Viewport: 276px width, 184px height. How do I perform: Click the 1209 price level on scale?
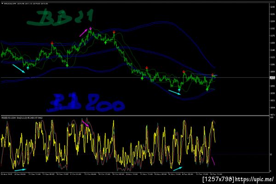click(x=272, y=21)
